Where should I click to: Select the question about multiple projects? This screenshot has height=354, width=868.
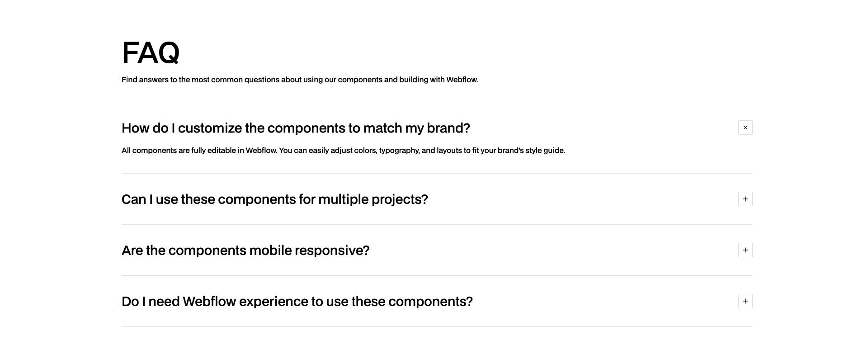[x=274, y=199]
